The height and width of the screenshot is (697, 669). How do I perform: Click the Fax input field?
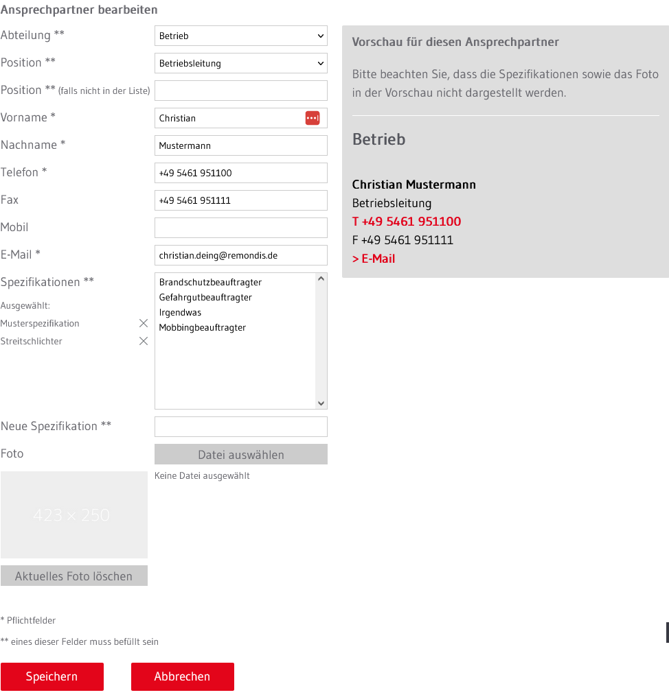coord(241,200)
